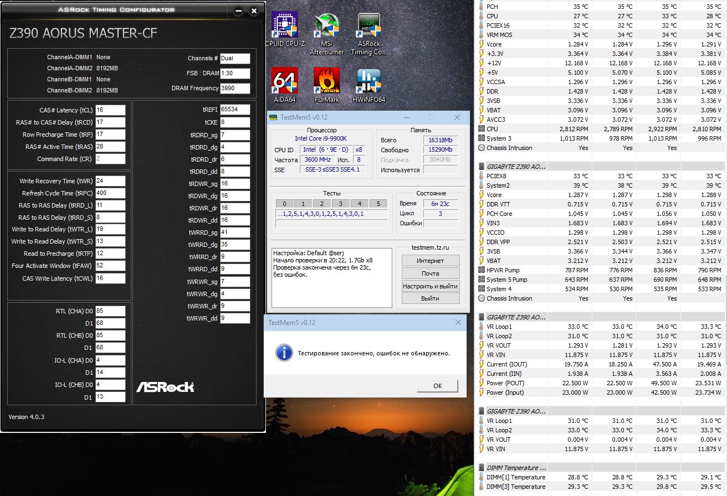This screenshot has height=496, width=727.
Task: Select the System 3 fan icon
Action: [x=481, y=138]
